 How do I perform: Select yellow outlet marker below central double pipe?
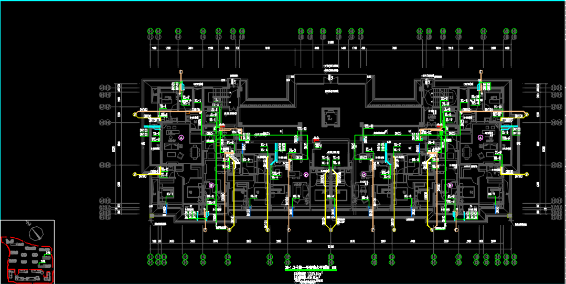tap(331, 229)
